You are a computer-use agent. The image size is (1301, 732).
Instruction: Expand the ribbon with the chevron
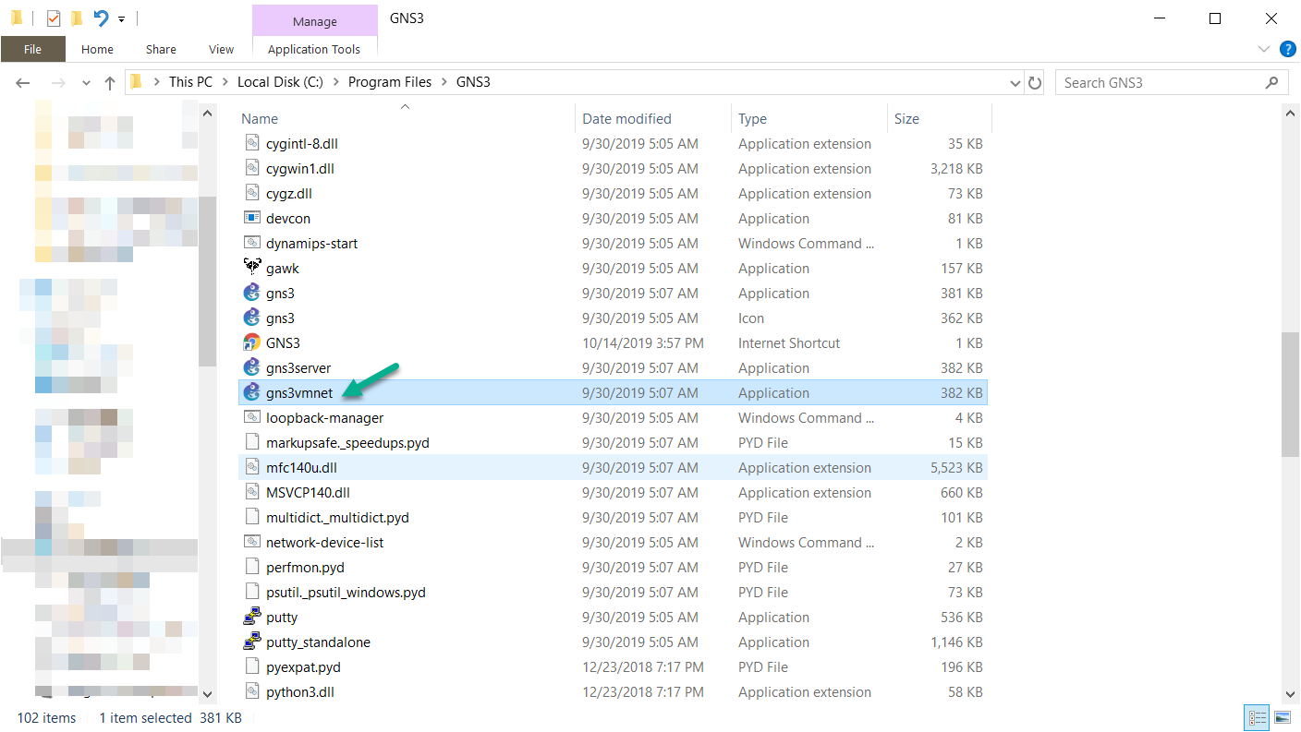coord(1264,49)
